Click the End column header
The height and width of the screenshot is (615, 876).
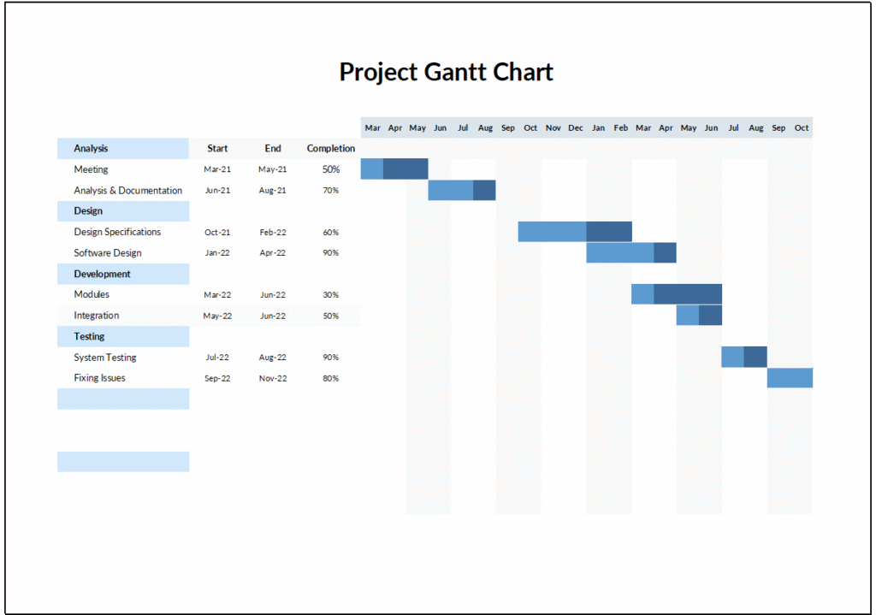272,148
